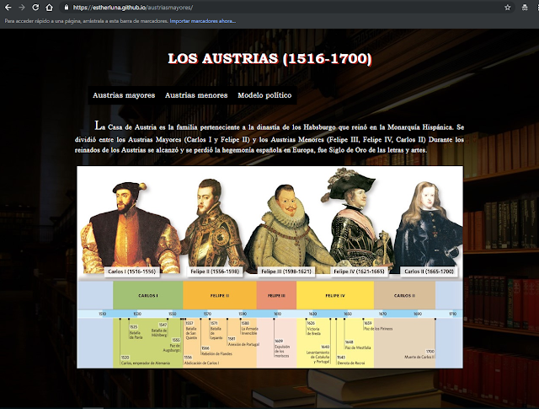Click label 'Felipe II (1556-1598)'
Viewport: 539px width, 409px height.
pos(215,272)
